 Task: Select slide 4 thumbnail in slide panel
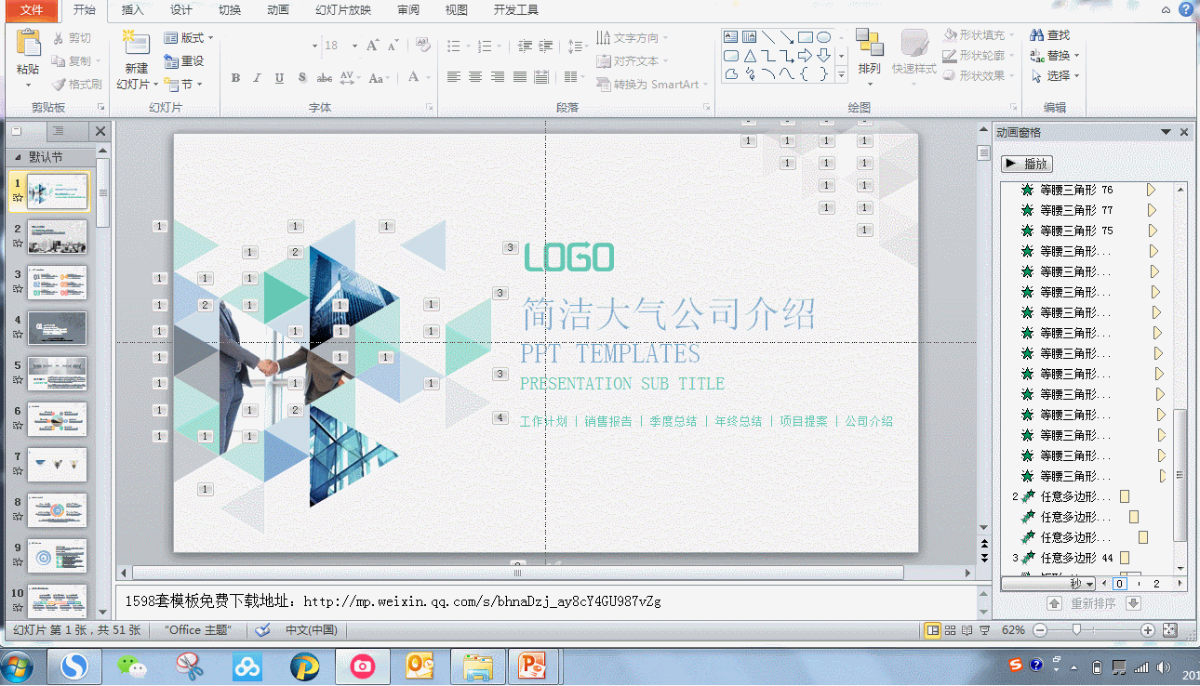(x=57, y=327)
